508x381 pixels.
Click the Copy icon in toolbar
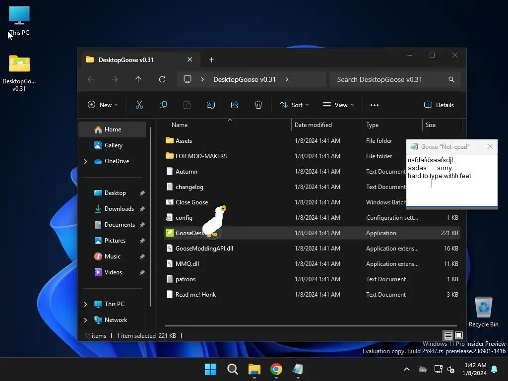tap(163, 105)
